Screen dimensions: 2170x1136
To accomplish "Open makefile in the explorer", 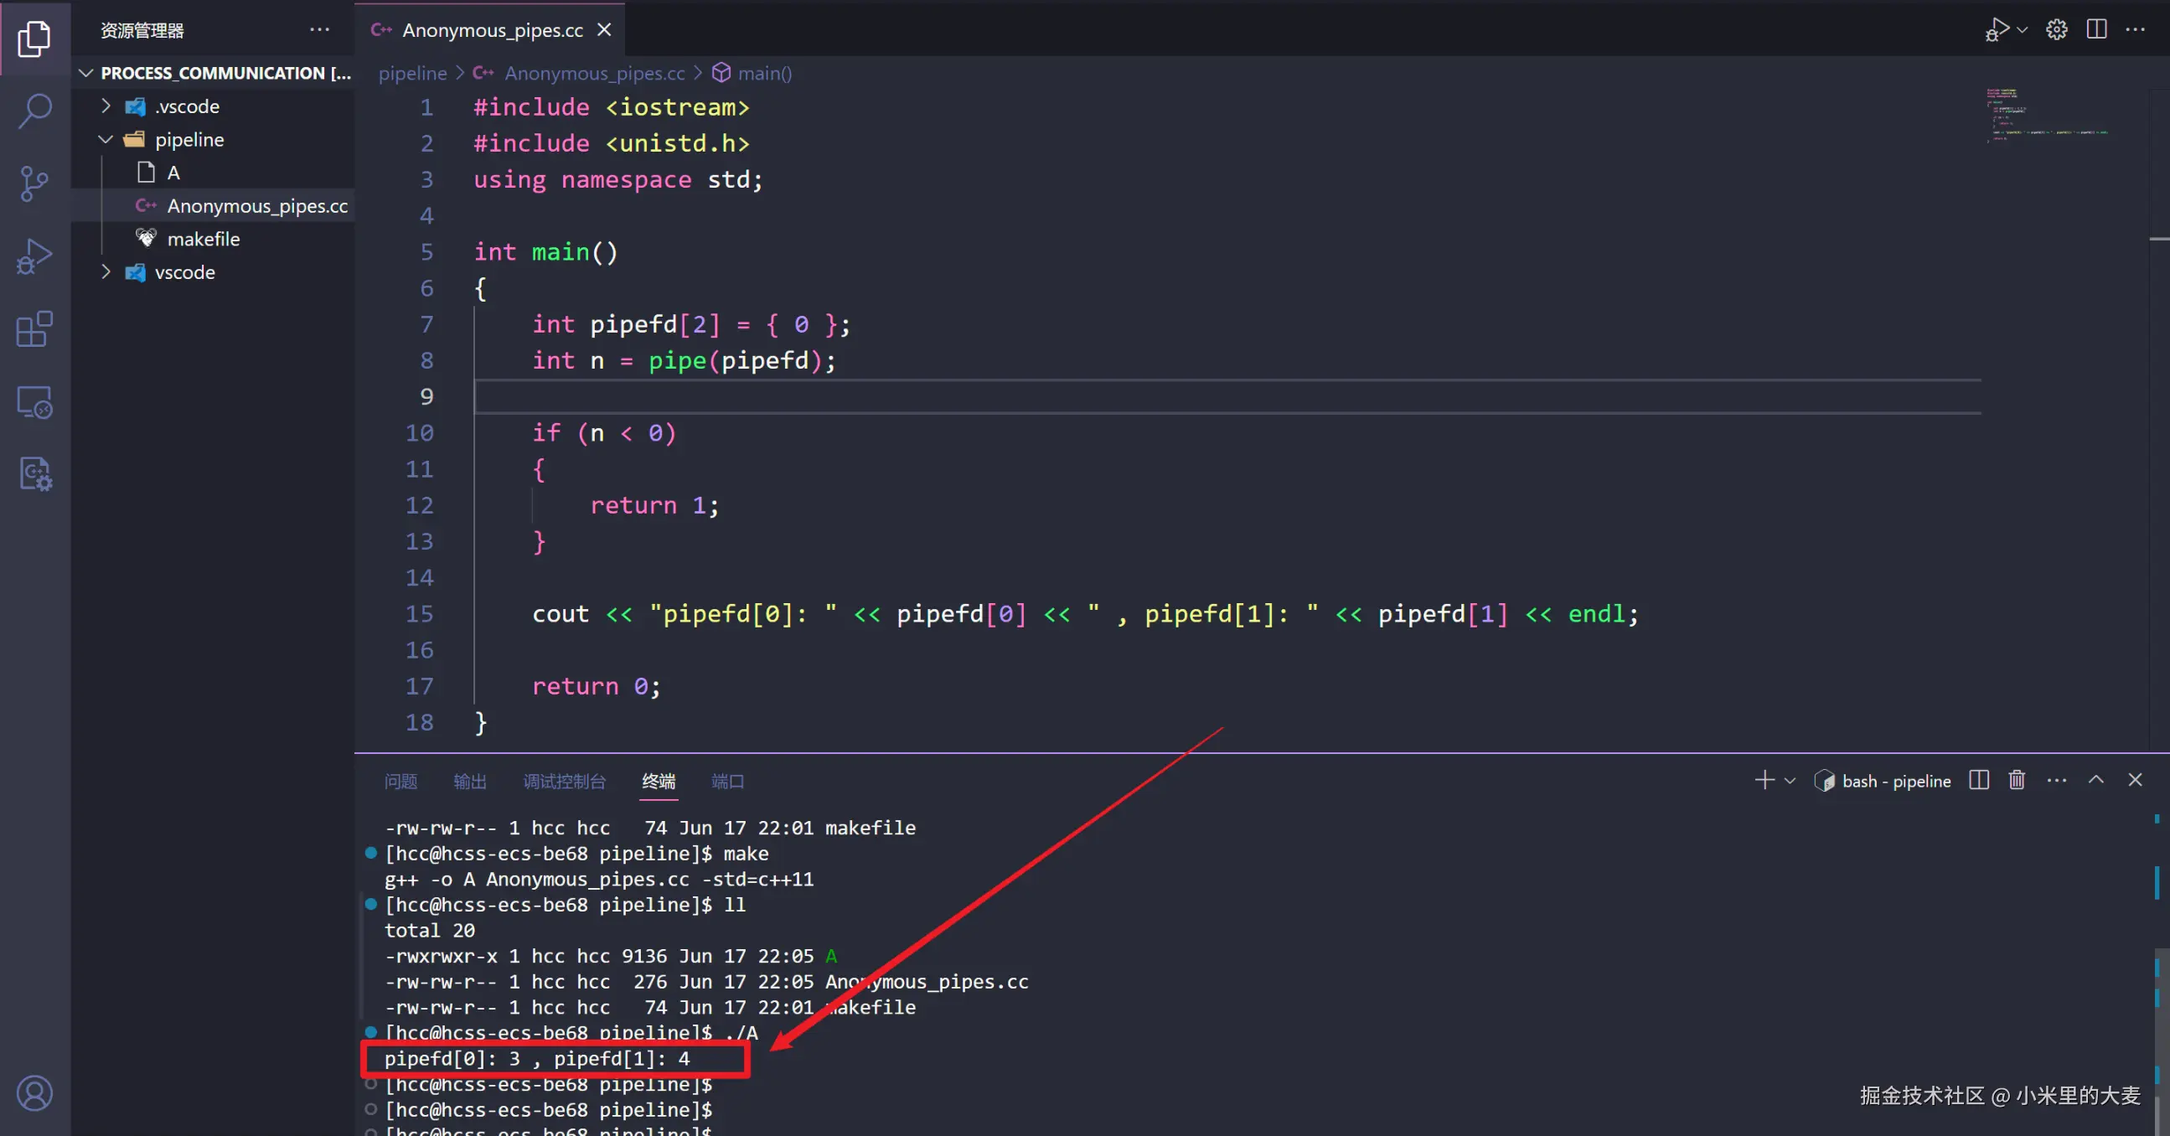I will click(203, 239).
